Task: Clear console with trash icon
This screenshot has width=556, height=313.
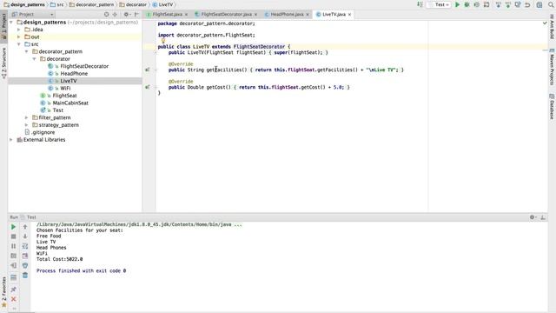Action: 25,275
